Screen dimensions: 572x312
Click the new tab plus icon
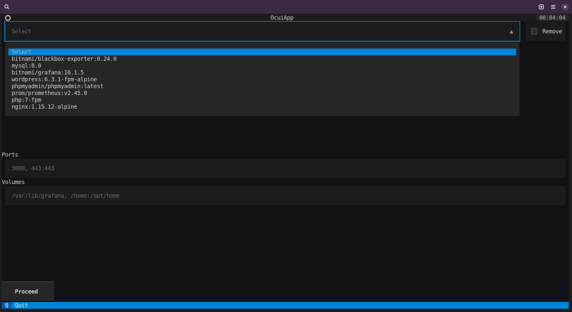[x=541, y=7]
